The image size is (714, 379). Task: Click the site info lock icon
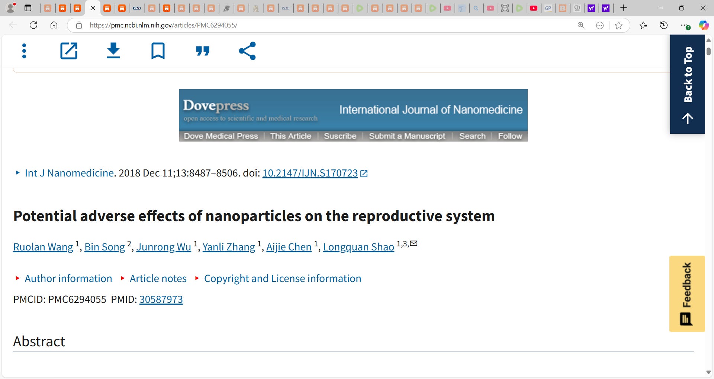coord(79,25)
